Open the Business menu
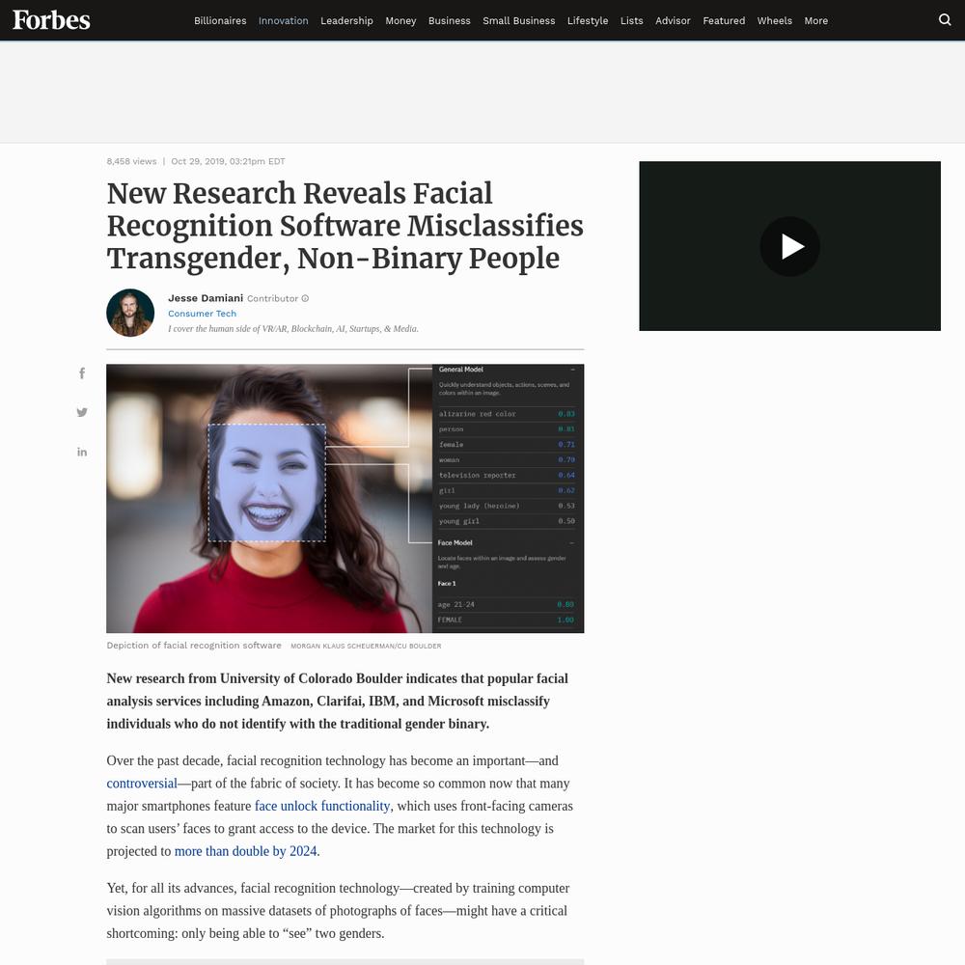Image resolution: width=965 pixels, height=965 pixels. (x=450, y=20)
